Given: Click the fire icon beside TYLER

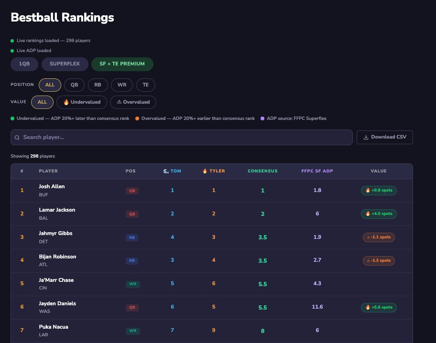Looking at the screenshot, I should pos(205,171).
